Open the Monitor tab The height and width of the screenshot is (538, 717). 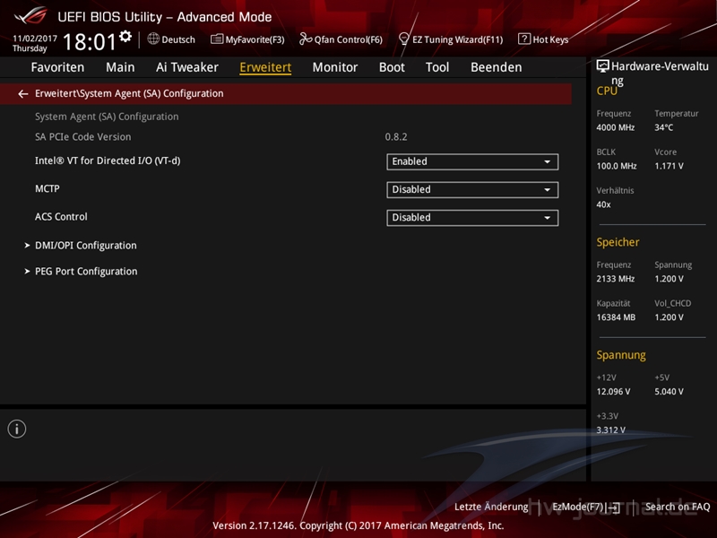click(335, 67)
